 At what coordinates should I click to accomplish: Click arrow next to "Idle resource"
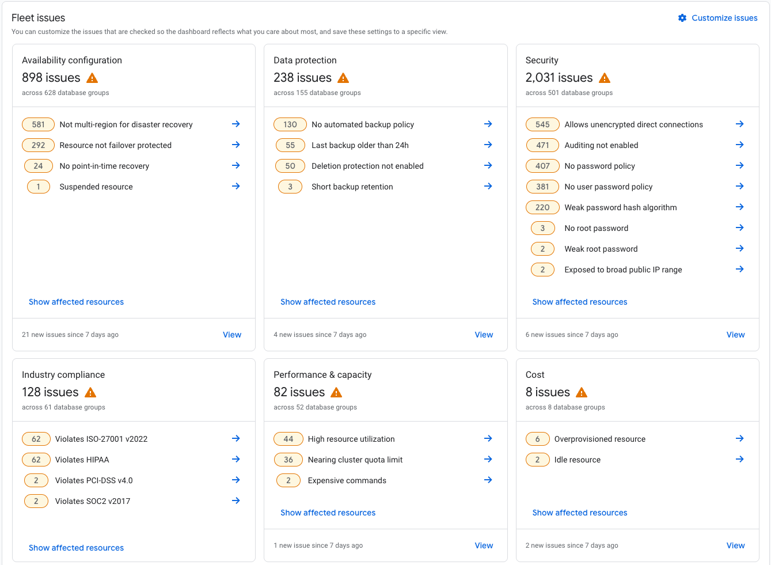pyautogui.click(x=739, y=459)
